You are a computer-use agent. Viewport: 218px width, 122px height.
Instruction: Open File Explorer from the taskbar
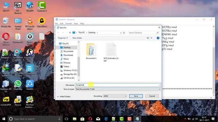pyautogui.click(x=75, y=119)
